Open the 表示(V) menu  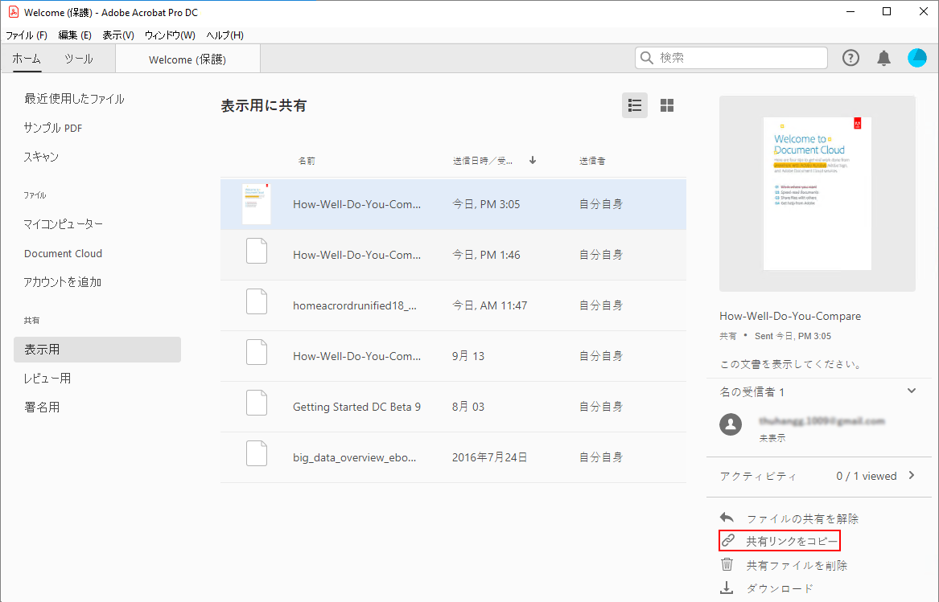(x=118, y=35)
